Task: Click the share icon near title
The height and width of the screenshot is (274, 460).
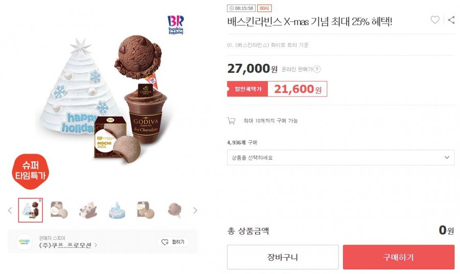Action: (x=451, y=20)
